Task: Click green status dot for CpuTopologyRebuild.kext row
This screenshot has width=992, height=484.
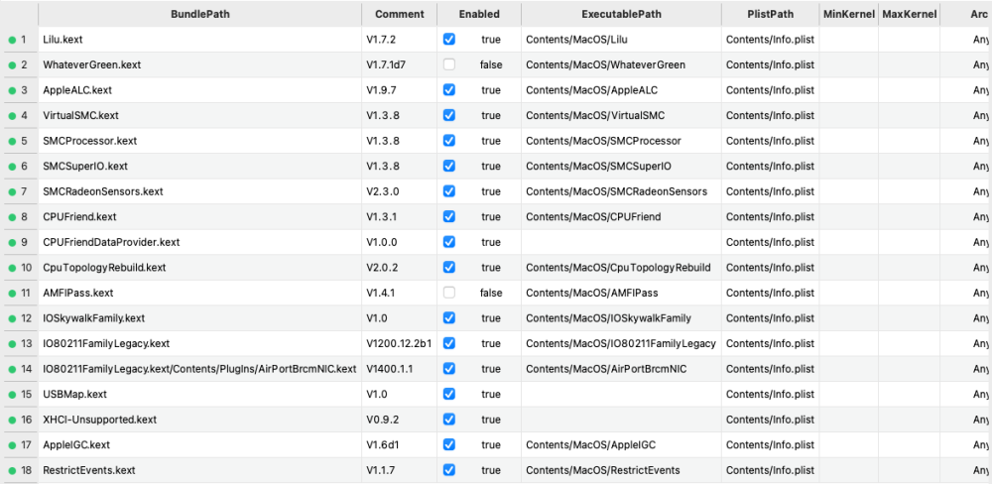Action: (11, 268)
